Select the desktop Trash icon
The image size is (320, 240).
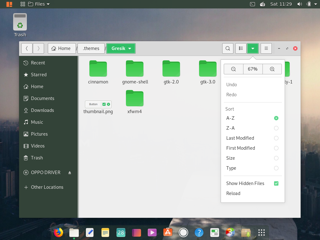click(x=20, y=25)
